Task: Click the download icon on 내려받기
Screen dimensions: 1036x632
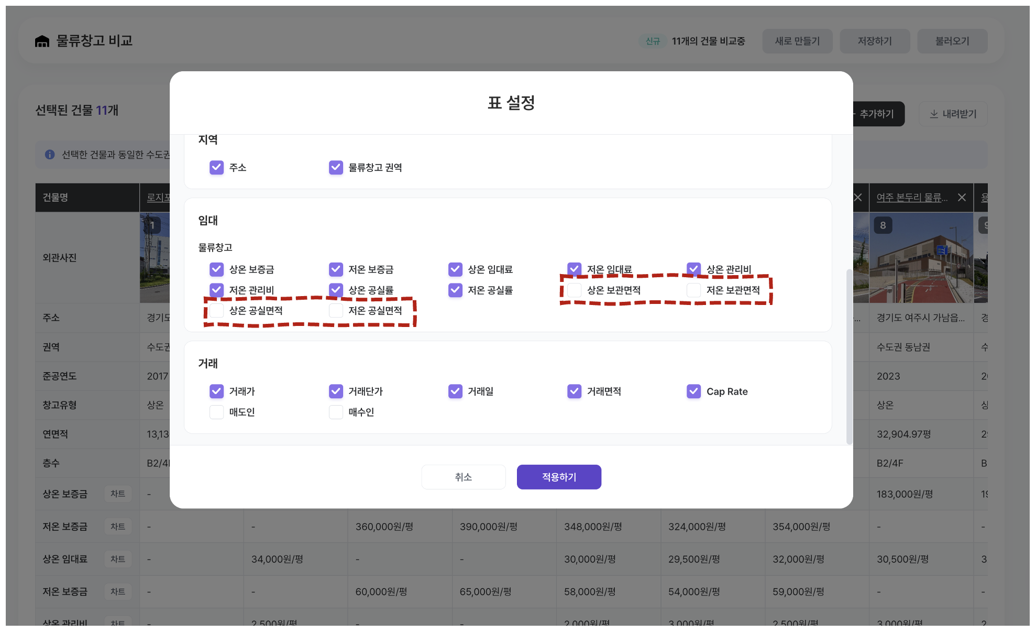Action: point(933,114)
